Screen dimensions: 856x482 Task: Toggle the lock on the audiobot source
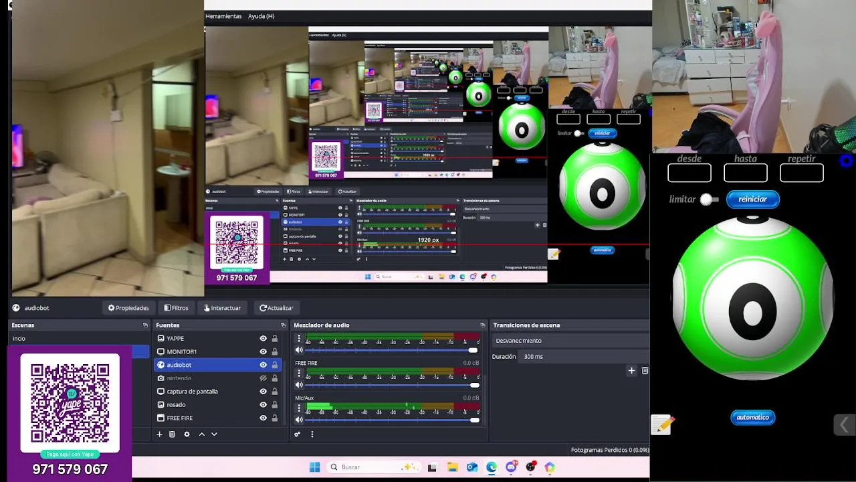274,365
